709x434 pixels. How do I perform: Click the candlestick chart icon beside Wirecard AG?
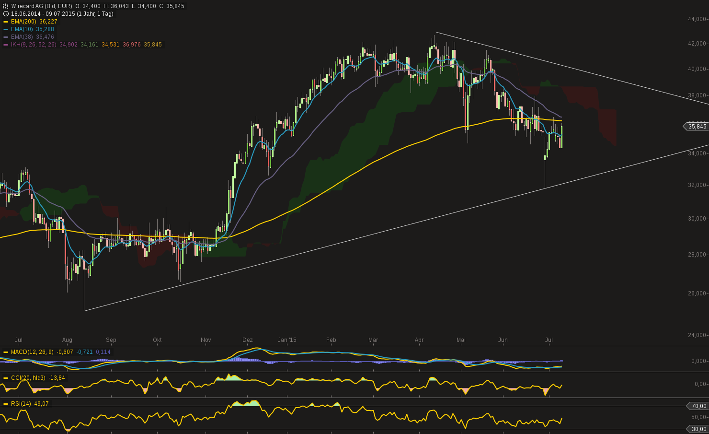6,6
